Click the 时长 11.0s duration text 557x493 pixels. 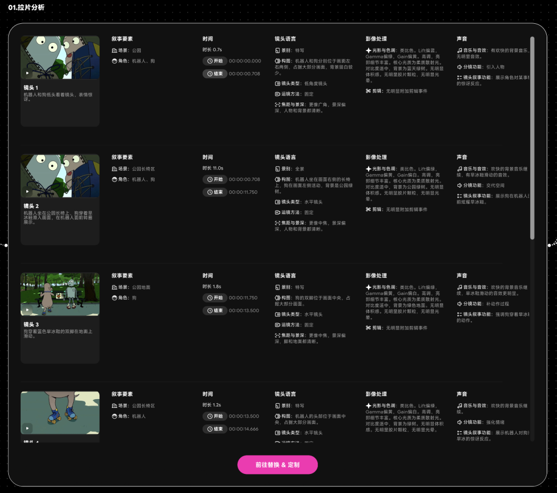tap(213, 168)
